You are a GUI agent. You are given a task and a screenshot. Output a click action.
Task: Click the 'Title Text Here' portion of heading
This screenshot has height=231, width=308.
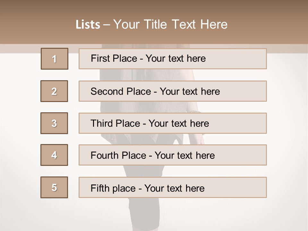(x=186, y=24)
